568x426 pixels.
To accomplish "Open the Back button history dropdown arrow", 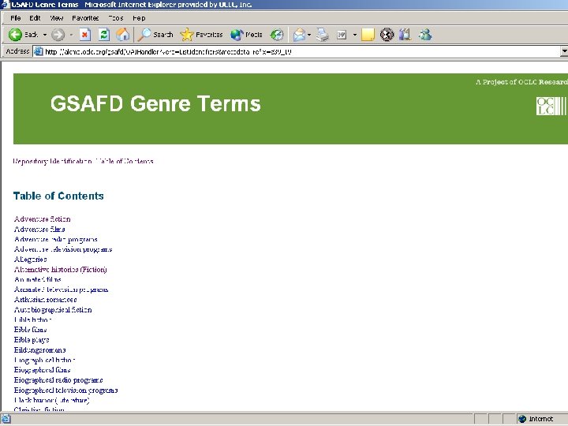I will coord(45,35).
